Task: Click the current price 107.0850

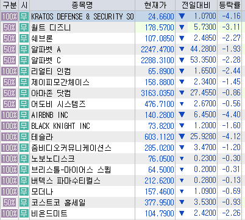Action: 160,38
